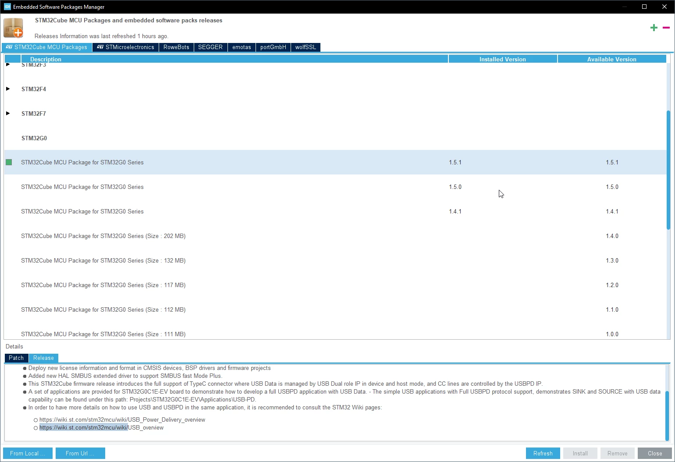Refresh the package list

click(x=543, y=453)
